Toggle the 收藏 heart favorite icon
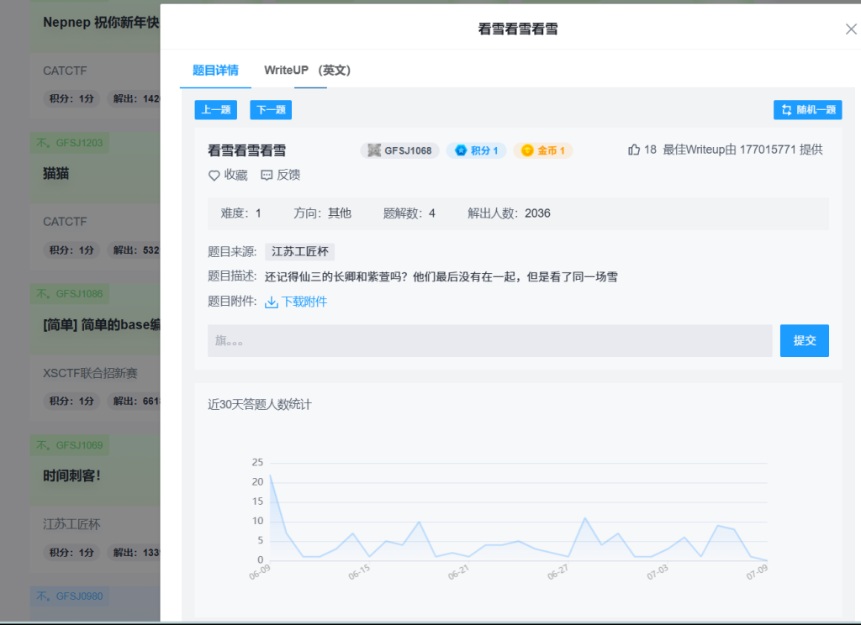The width and height of the screenshot is (861, 625). point(214,176)
